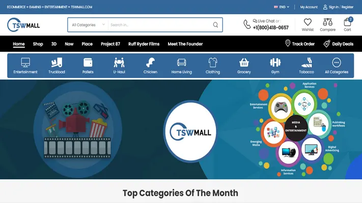Click the Daily Deals link text

coord(343,44)
